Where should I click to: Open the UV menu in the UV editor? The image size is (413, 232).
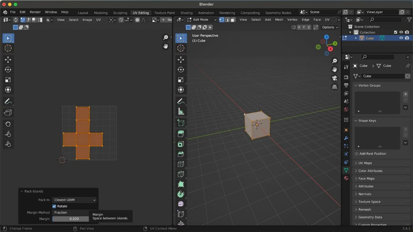click(98, 20)
